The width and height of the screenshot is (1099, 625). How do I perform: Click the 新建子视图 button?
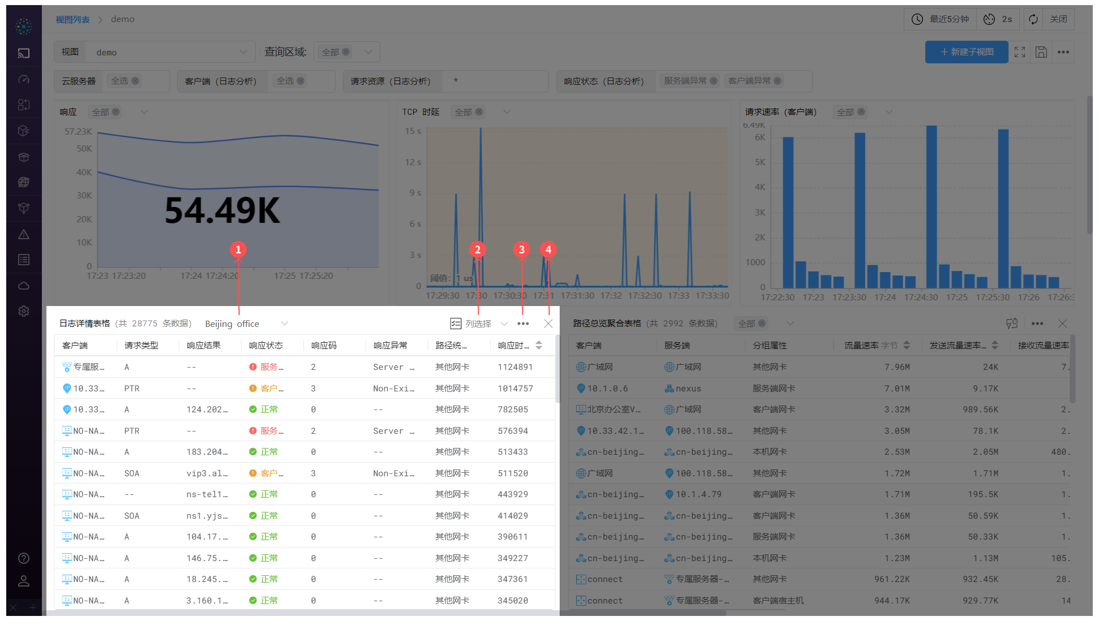(967, 52)
